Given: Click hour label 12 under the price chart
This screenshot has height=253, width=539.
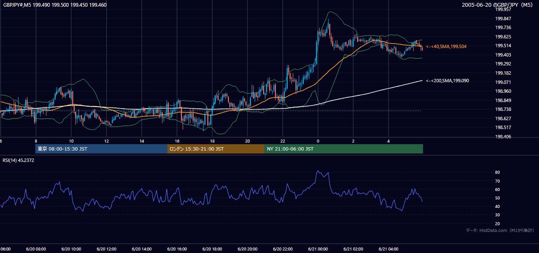Looking at the screenshot, I should (x=107, y=141).
